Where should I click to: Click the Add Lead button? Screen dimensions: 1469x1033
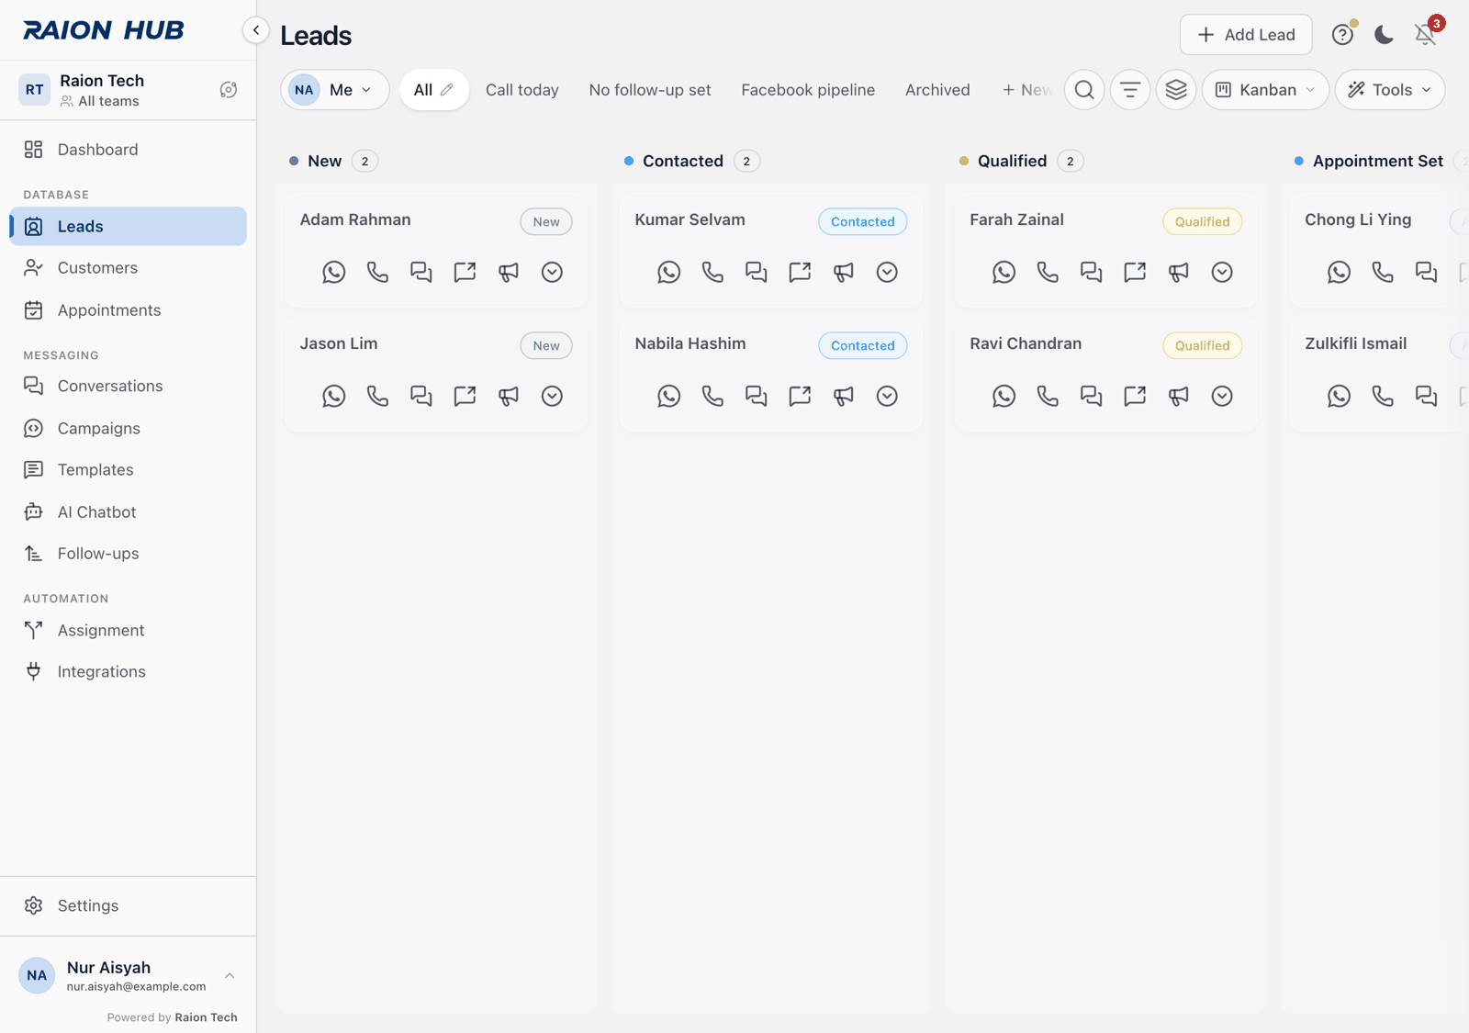[1246, 35]
